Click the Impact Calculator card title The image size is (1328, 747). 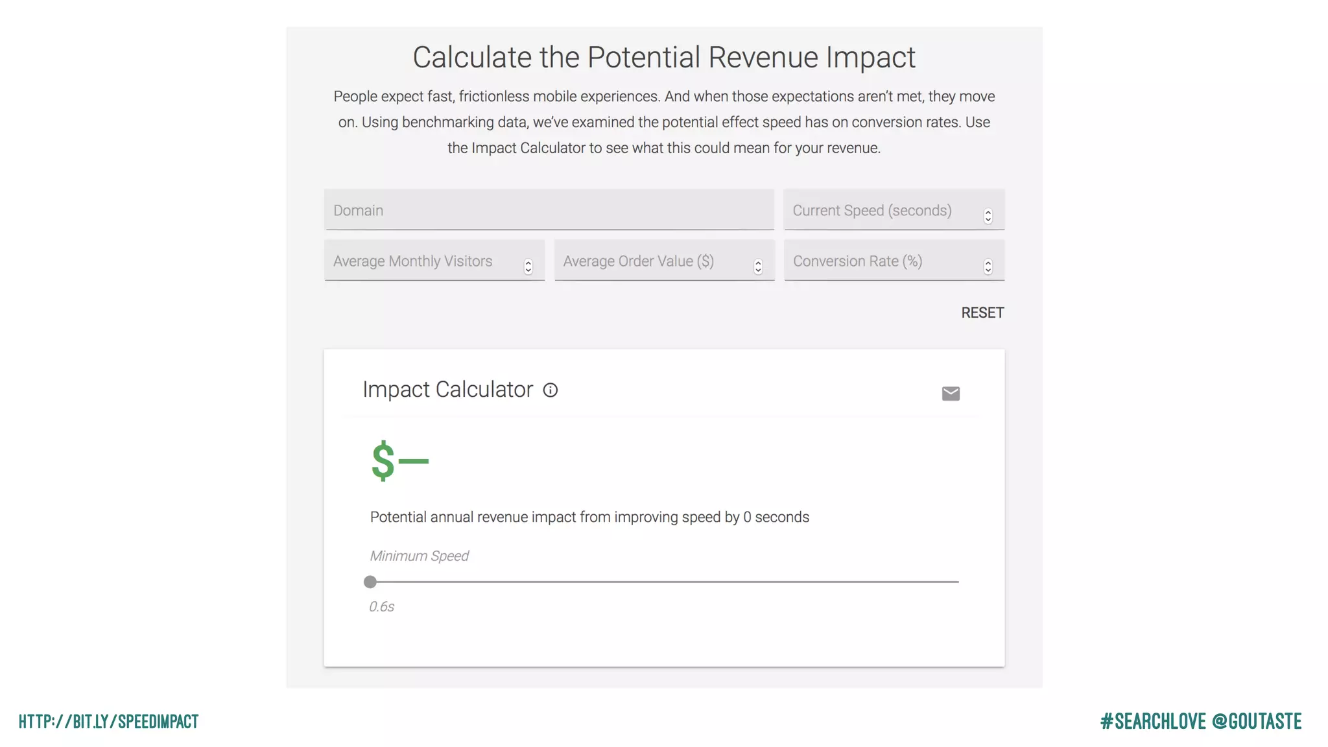click(x=447, y=389)
